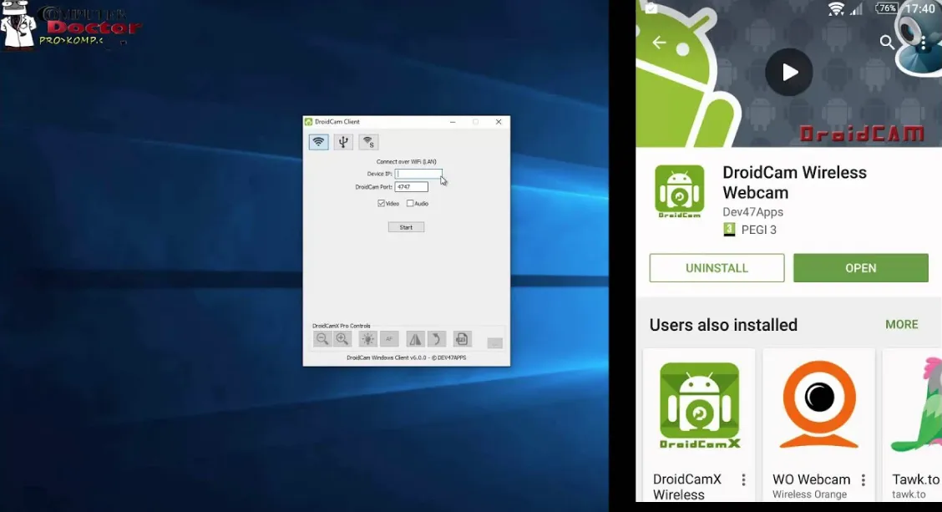Switch to USB connection mode icon
The width and height of the screenshot is (942, 512).
click(343, 142)
